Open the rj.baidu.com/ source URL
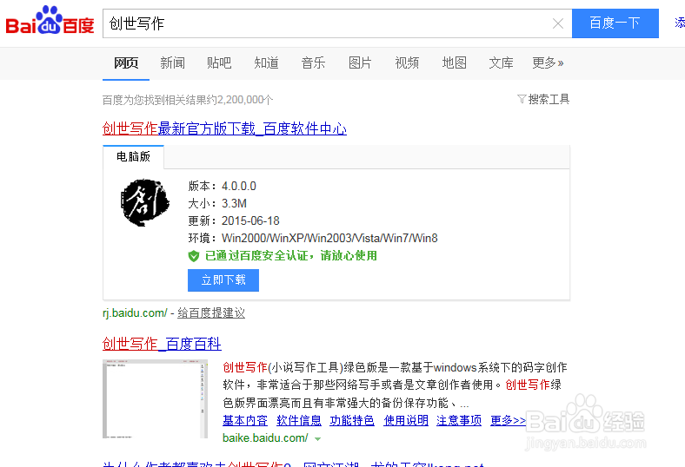The height and width of the screenshot is (467, 685). click(135, 313)
